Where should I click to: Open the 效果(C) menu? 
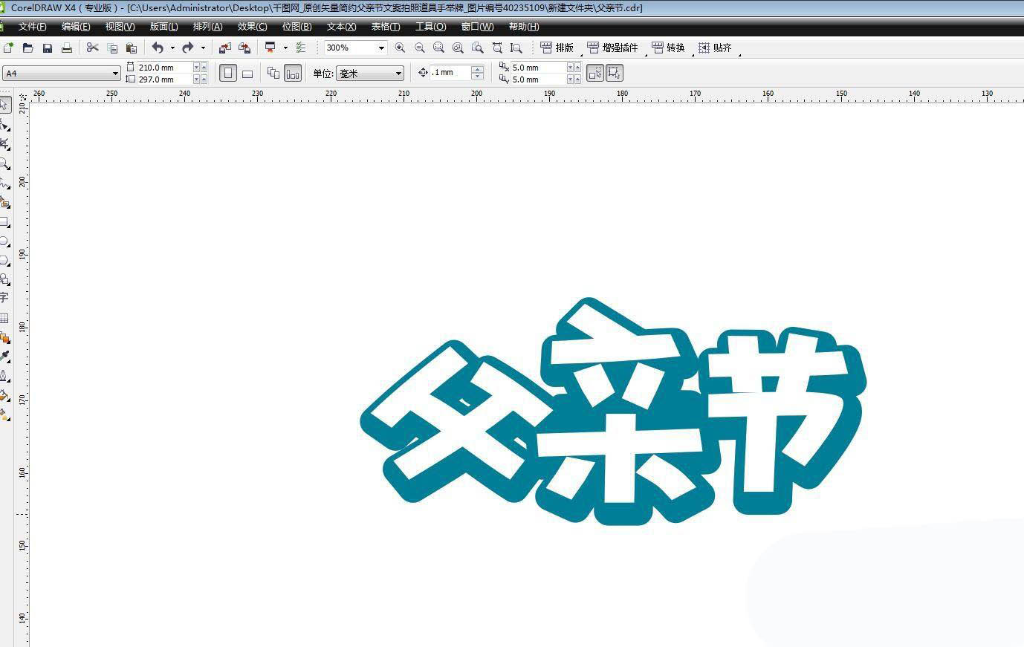click(x=252, y=27)
